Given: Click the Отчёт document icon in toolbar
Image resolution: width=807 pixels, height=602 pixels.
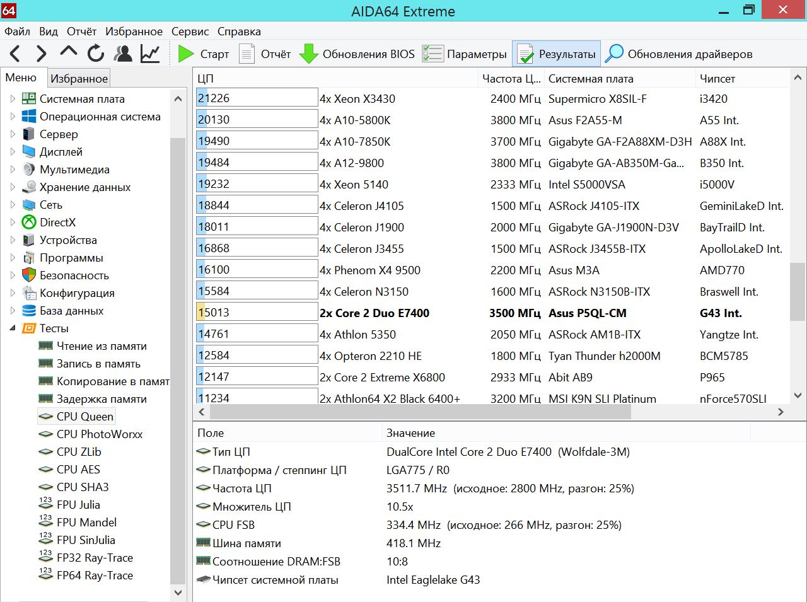Looking at the screenshot, I should [247, 54].
